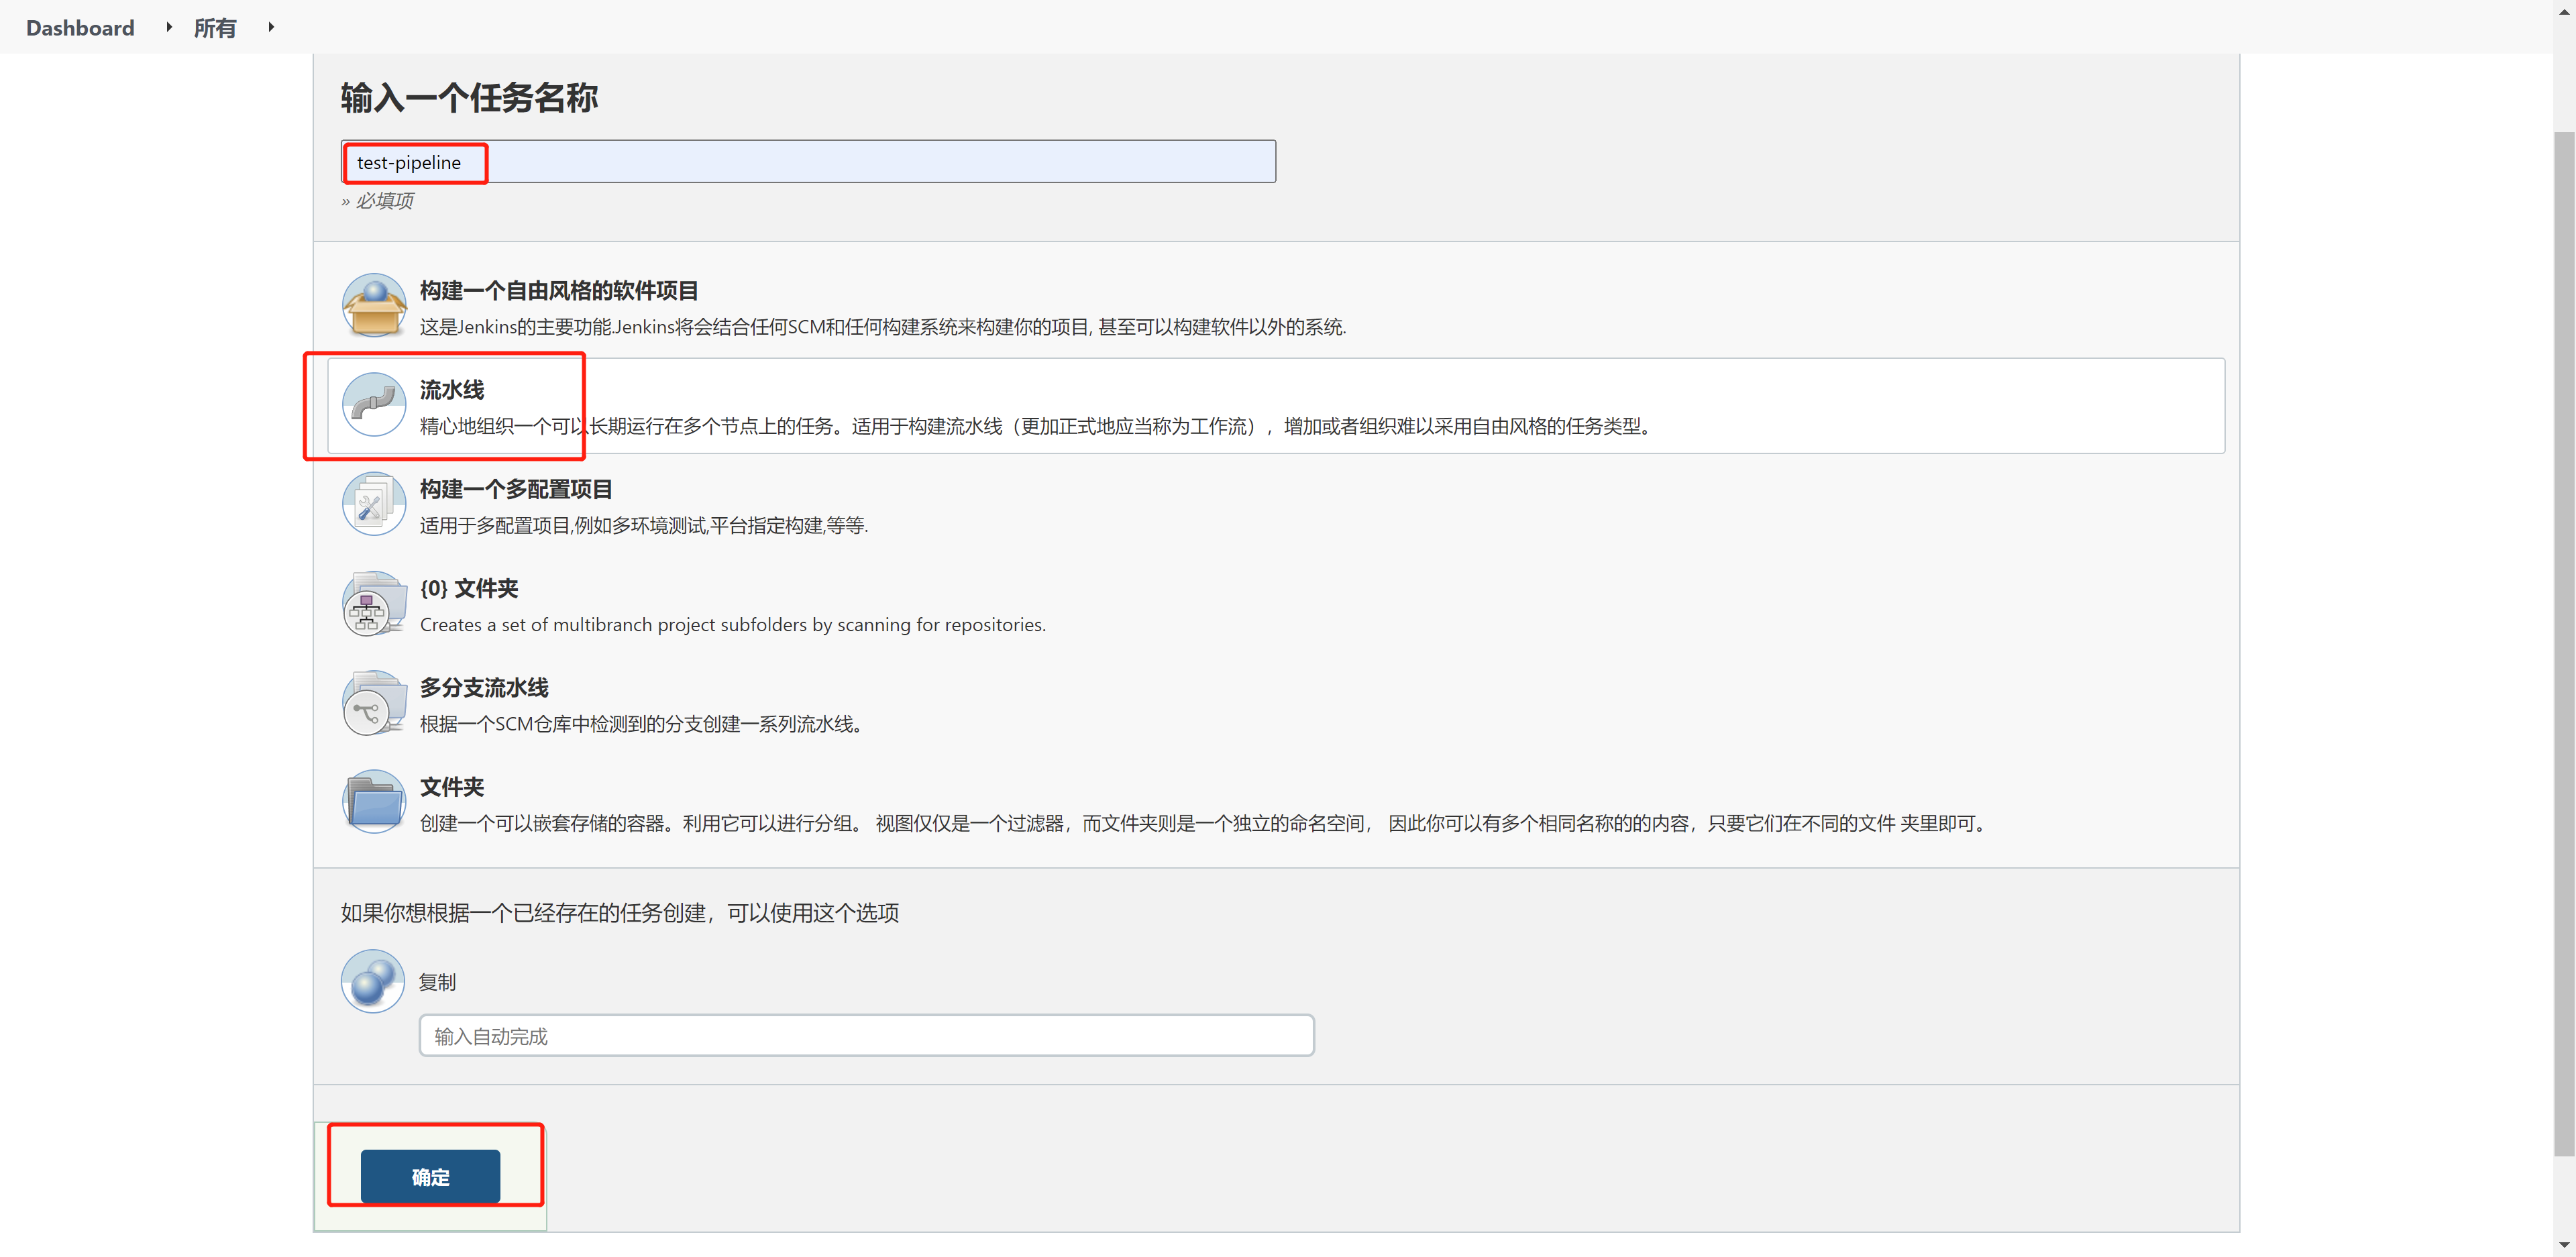2576x1257 pixels.
Task: Click scrollbar down arrow
Action: [x=2564, y=1245]
